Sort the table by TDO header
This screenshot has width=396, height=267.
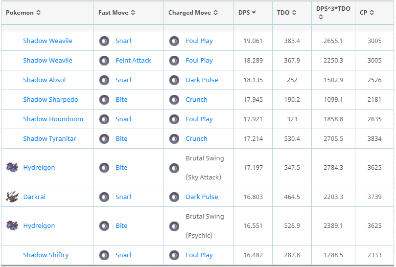(283, 13)
